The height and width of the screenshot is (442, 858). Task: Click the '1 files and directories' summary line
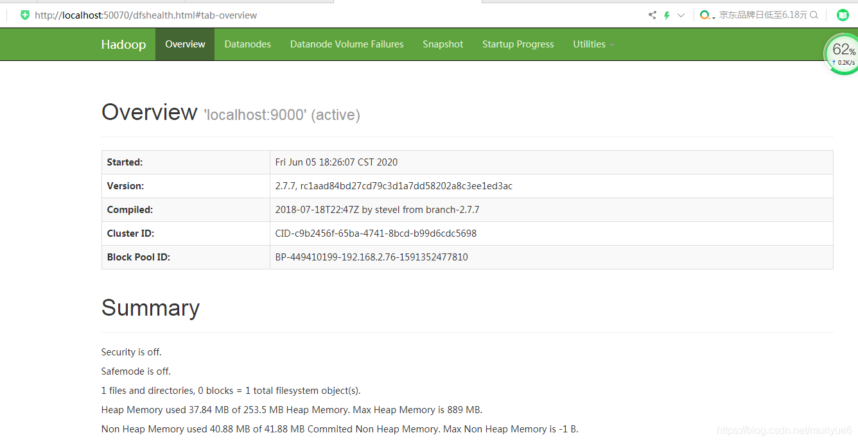231,391
